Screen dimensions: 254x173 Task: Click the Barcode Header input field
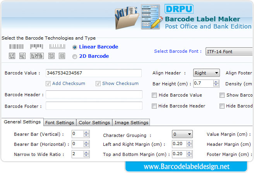point(94,95)
